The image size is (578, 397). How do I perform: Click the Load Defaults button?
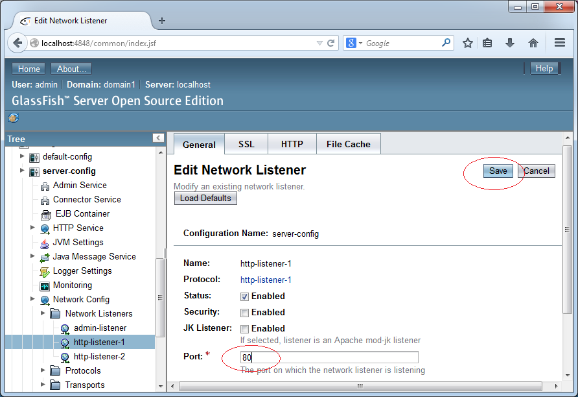[205, 198]
